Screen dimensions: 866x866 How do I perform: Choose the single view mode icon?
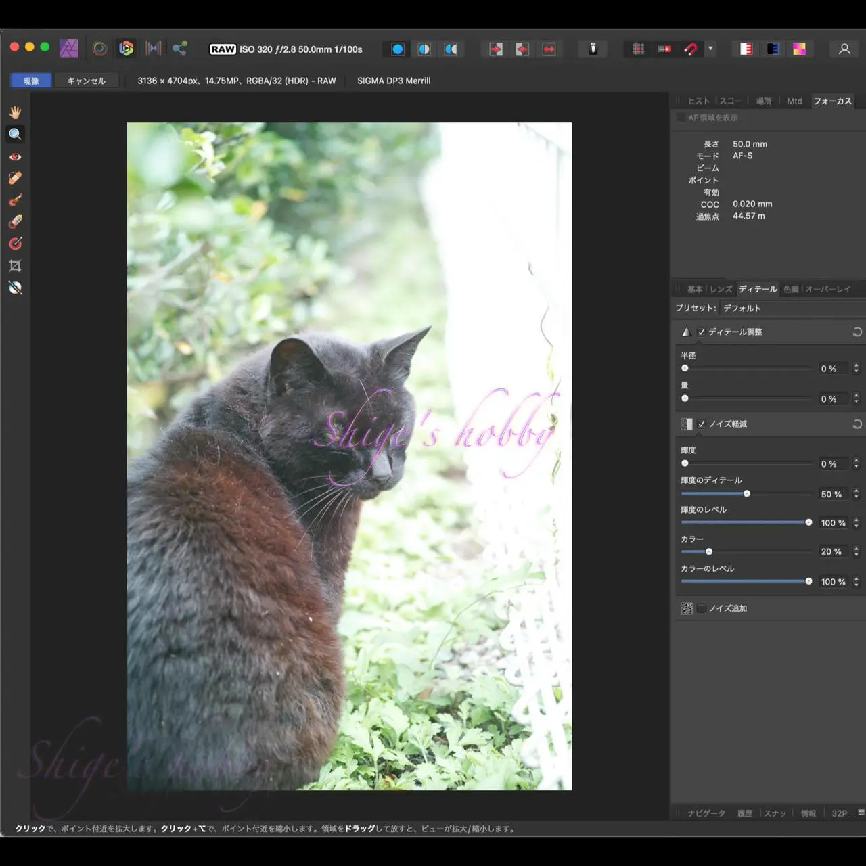point(398,49)
